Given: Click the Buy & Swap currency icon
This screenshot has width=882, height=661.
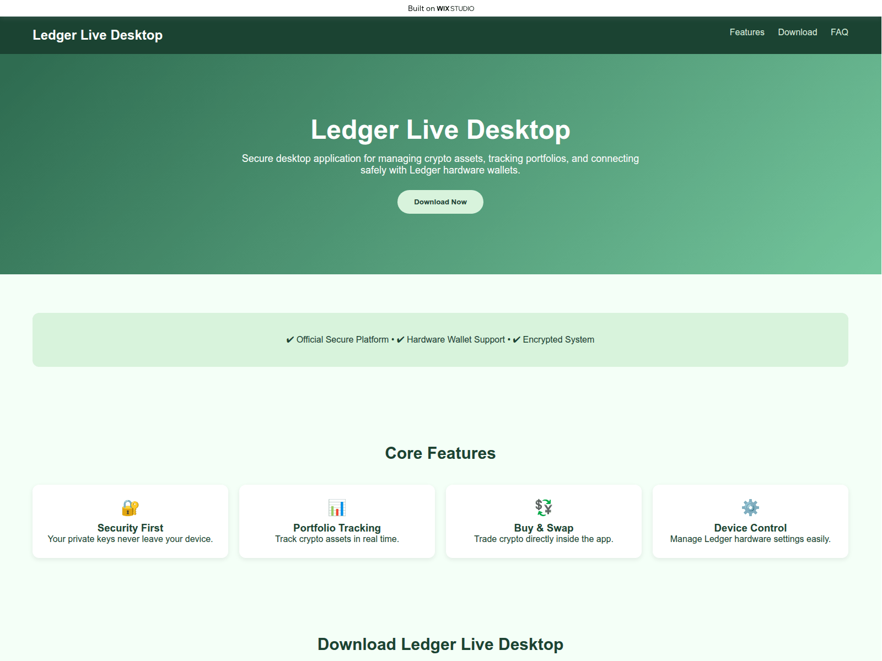Looking at the screenshot, I should 544,507.
